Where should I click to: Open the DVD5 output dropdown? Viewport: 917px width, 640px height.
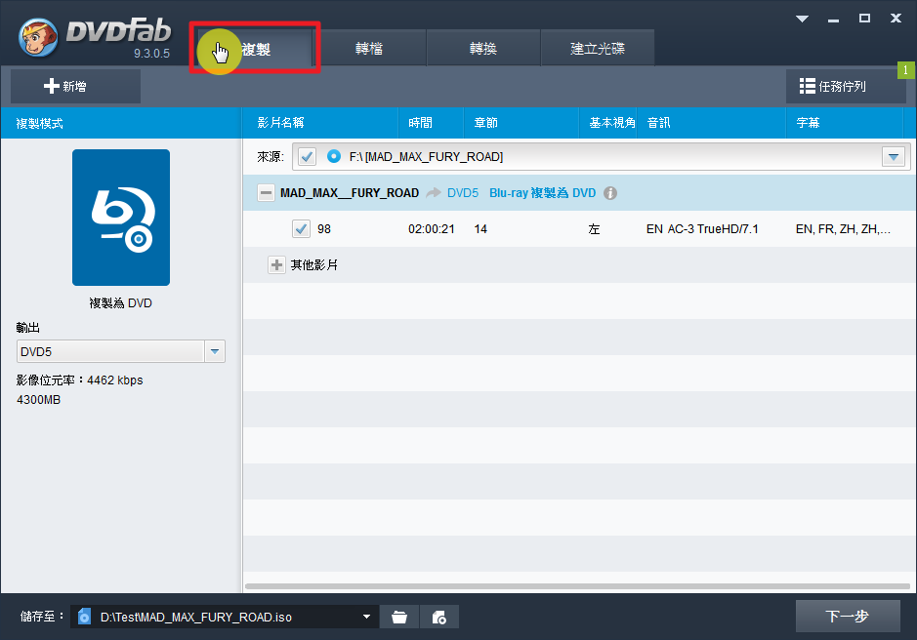(215, 351)
